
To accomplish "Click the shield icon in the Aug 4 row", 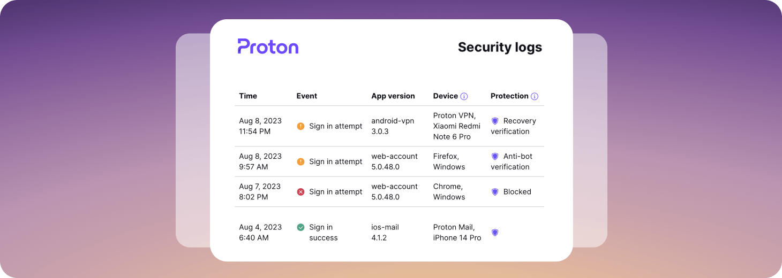I will tap(495, 233).
